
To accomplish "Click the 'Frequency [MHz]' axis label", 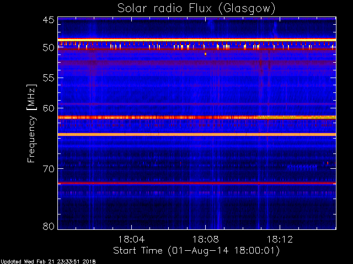I will point(31,123).
